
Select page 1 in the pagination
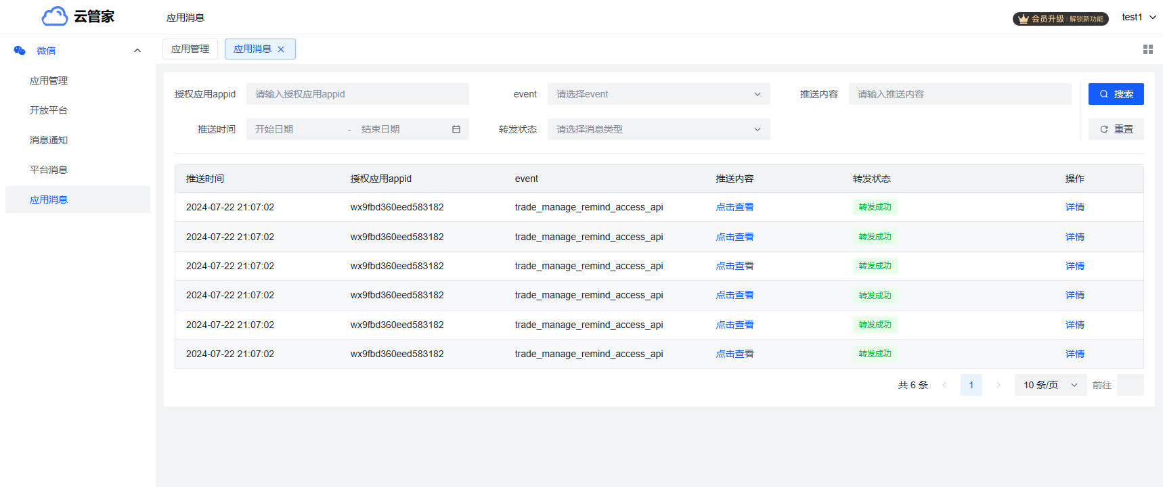971,385
